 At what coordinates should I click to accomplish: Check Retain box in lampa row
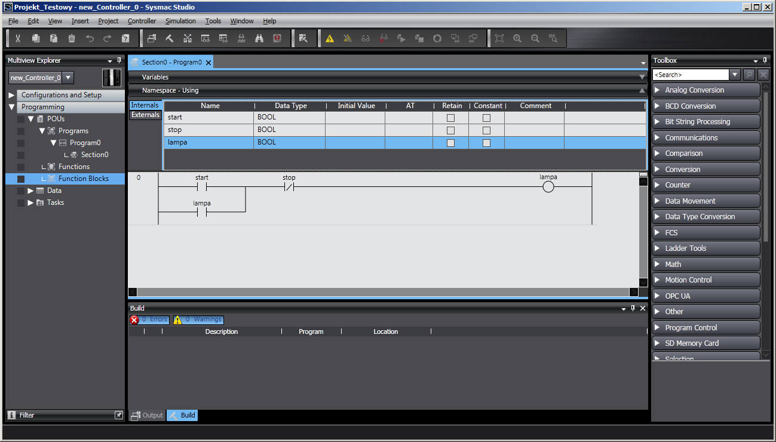click(450, 143)
